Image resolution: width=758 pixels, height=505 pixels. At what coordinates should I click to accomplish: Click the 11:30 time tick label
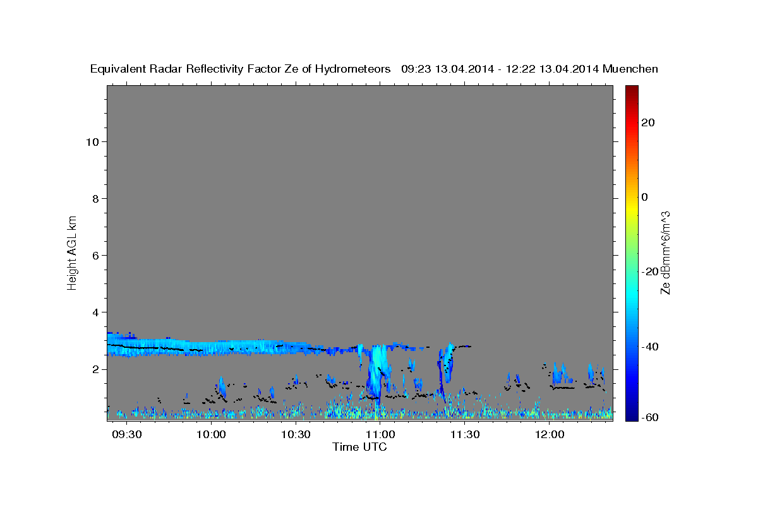[465, 435]
